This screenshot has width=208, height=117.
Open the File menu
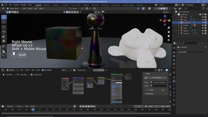(x=6, y=5)
